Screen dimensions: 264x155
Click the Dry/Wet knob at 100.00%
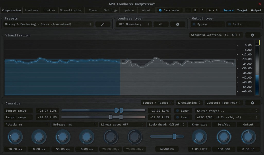[x=224, y=137]
